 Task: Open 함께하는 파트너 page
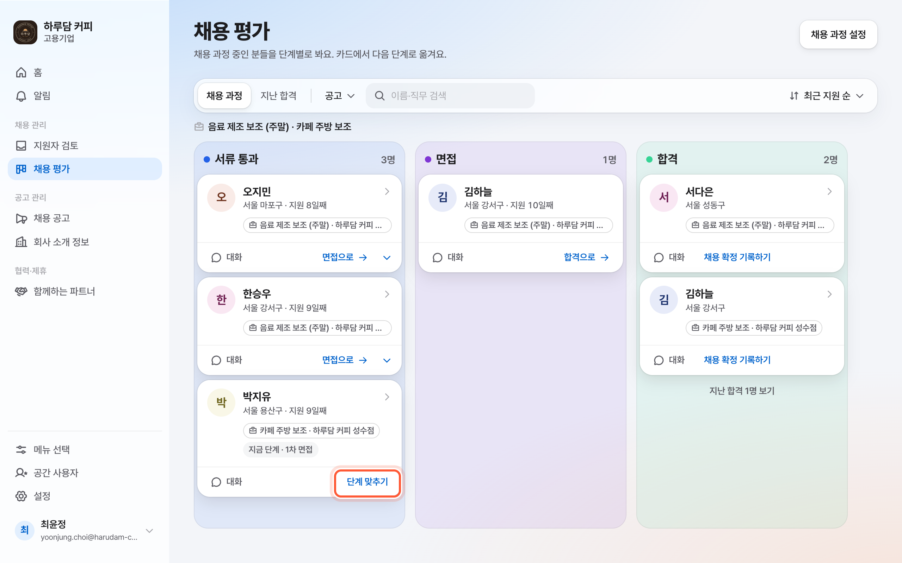coord(85,291)
